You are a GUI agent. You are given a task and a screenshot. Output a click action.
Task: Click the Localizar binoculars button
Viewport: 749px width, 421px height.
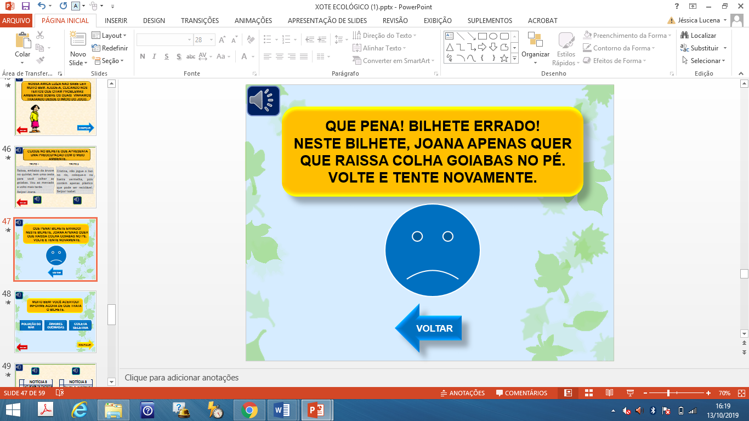pyautogui.click(x=699, y=35)
